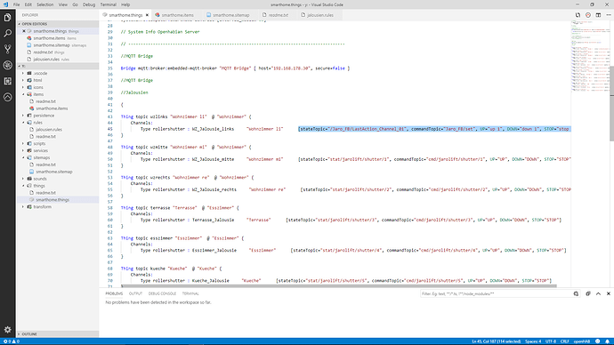This screenshot has height=345, width=614.
Task: Maximize the panel with the up chevron
Action: (x=598, y=293)
